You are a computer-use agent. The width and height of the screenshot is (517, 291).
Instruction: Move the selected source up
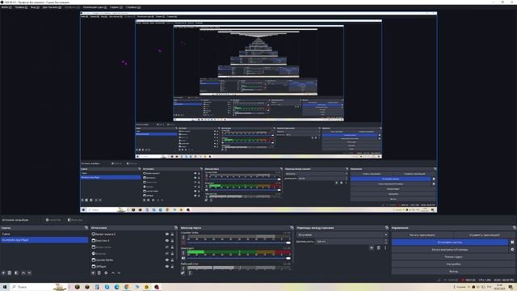pos(113,273)
